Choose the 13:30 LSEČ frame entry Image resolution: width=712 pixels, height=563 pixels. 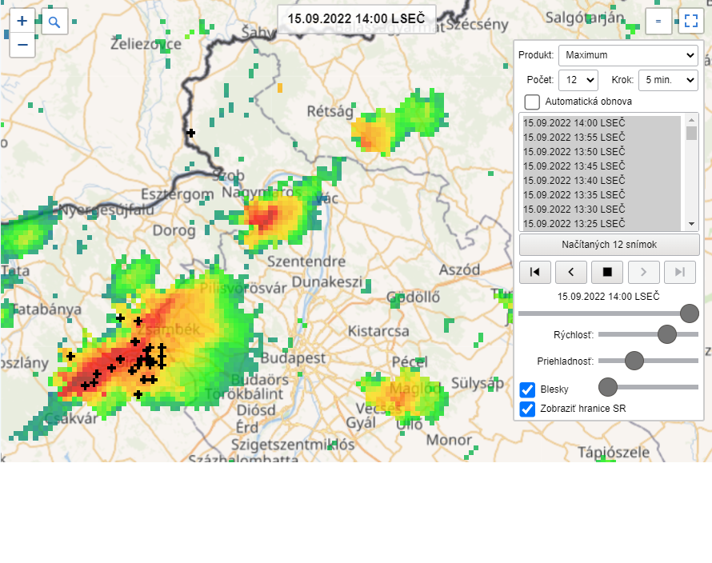574,209
